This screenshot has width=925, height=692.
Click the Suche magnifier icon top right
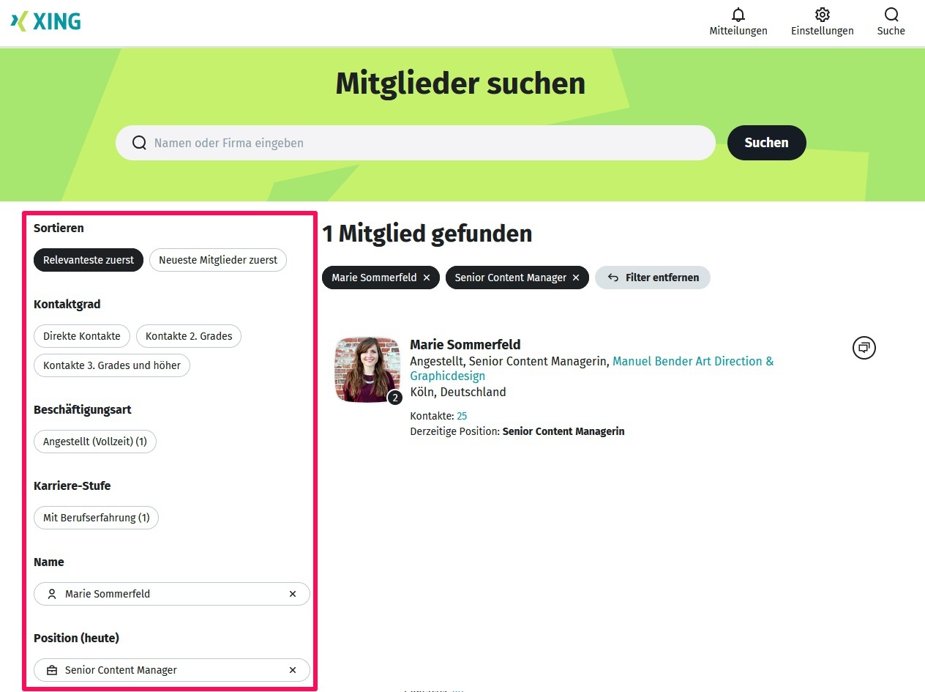pyautogui.click(x=891, y=15)
